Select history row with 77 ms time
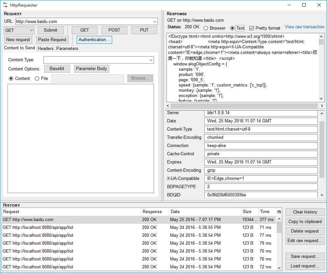Screen dimensions: 327x273 point(139,236)
